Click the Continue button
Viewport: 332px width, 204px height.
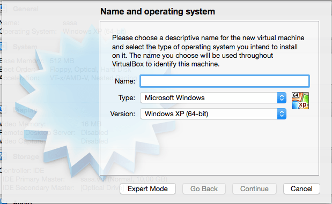[x=254, y=188]
